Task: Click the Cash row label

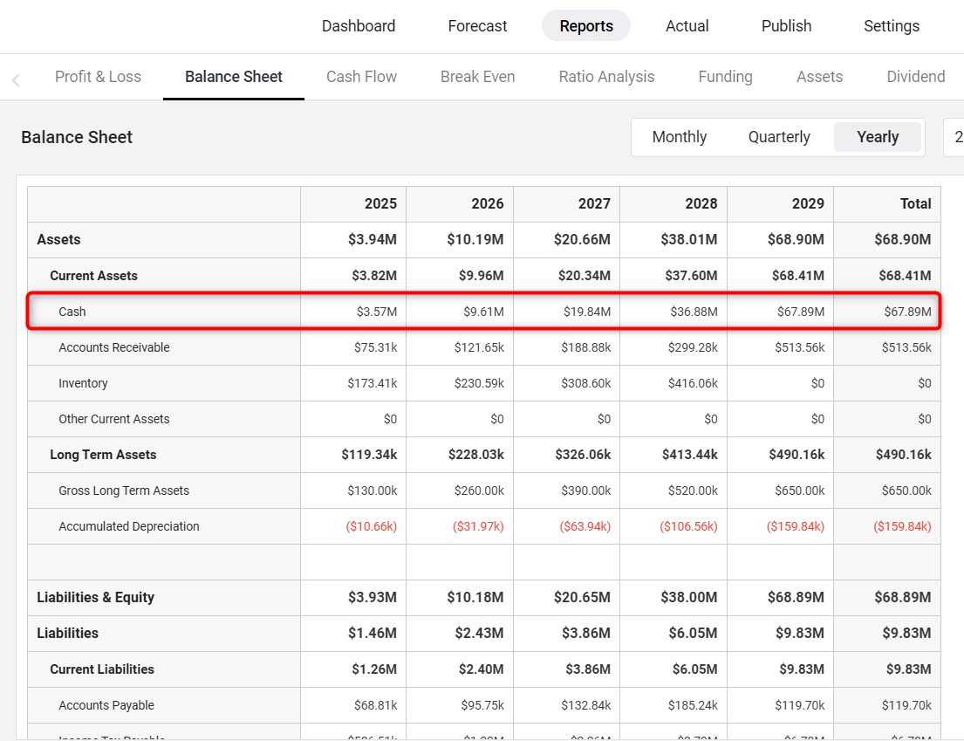Action: pos(72,312)
